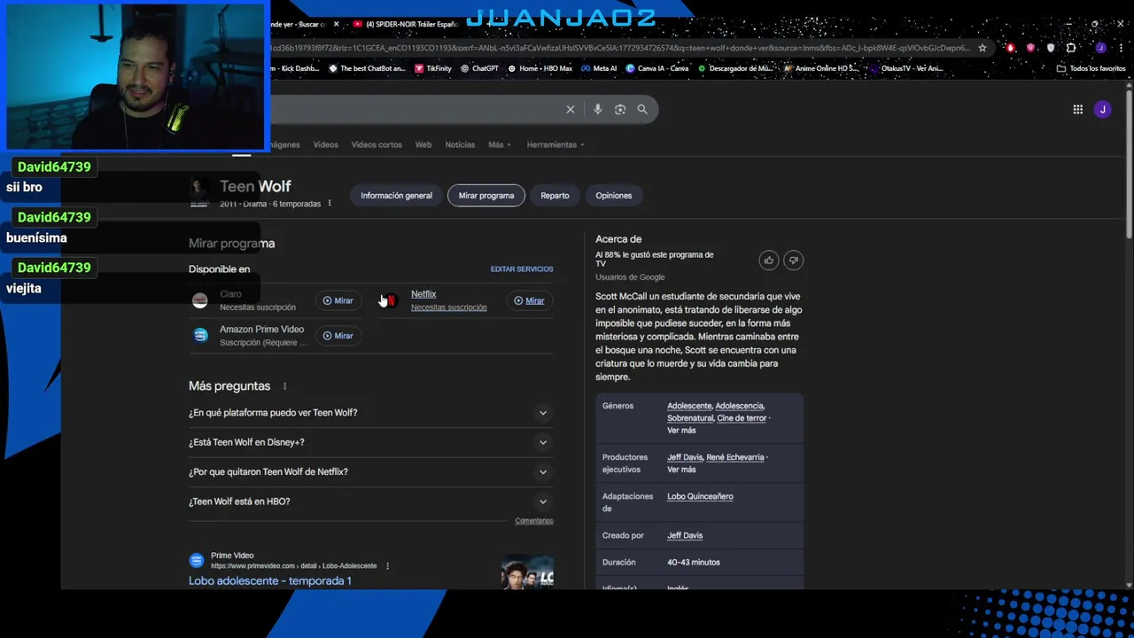Click the Claro service logo
Viewport: 1134px width, 638px height.
(x=200, y=300)
